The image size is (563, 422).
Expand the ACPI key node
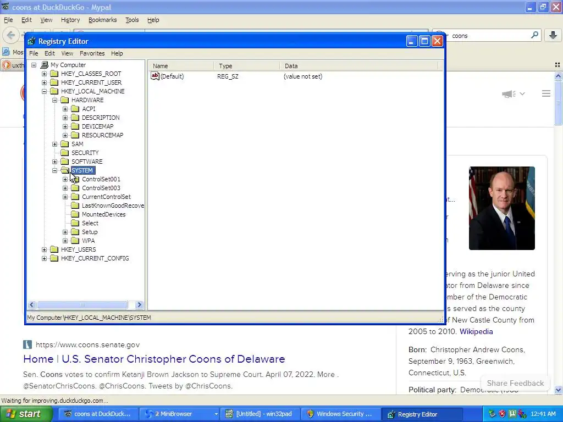coord(65,109)
